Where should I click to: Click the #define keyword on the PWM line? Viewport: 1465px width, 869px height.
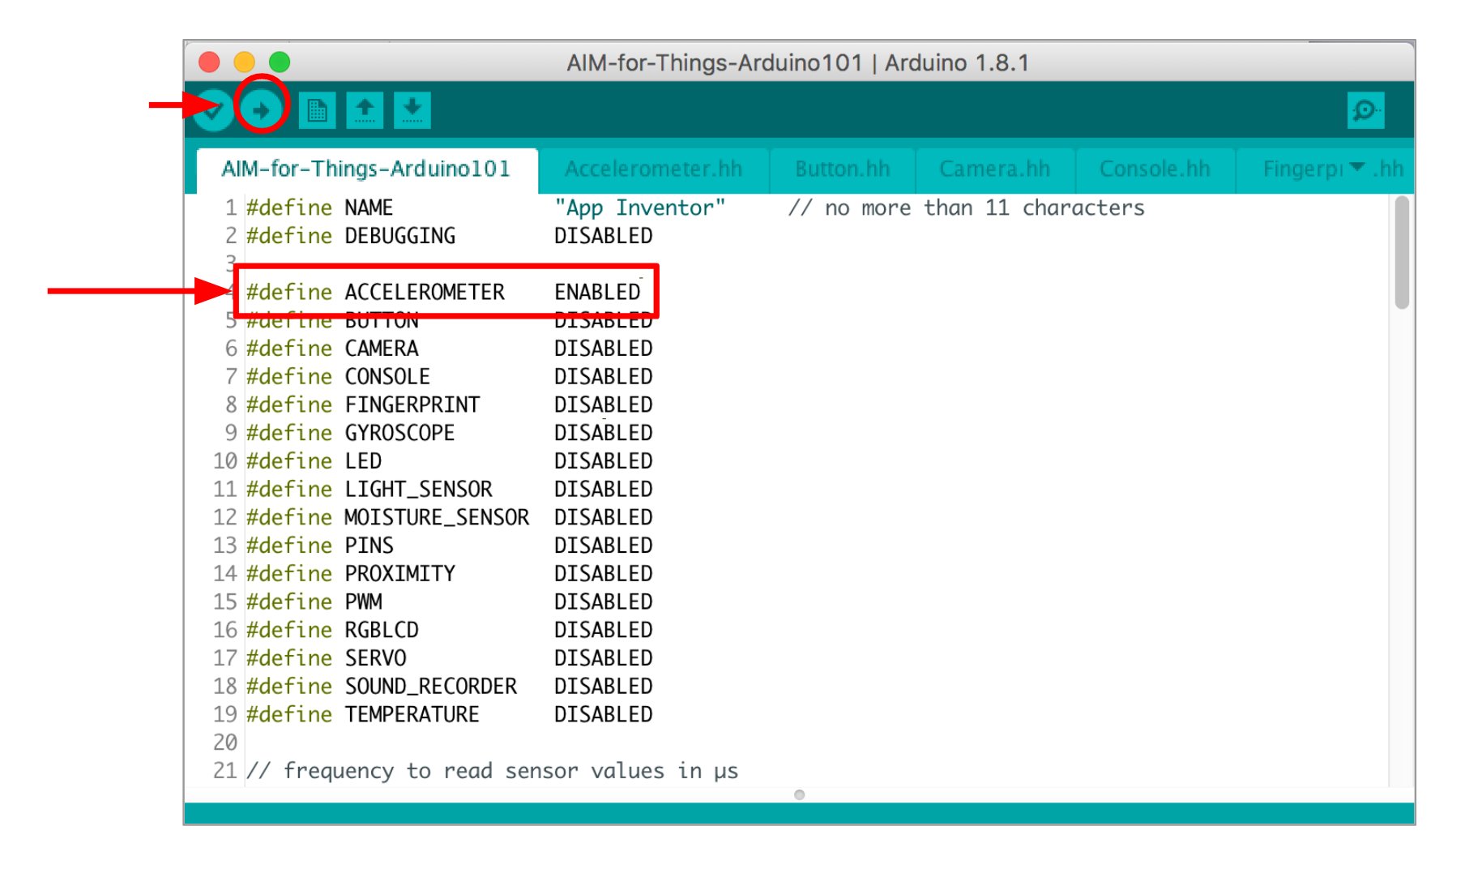coord(289,602)
